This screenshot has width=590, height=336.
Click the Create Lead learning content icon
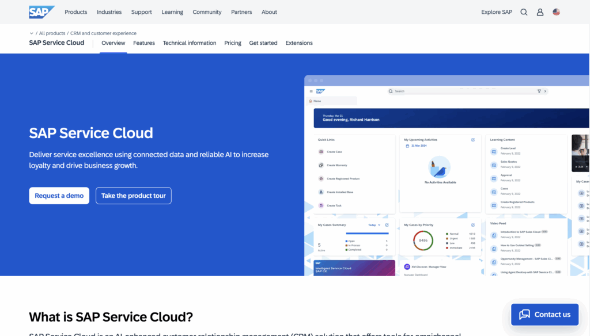494,152
